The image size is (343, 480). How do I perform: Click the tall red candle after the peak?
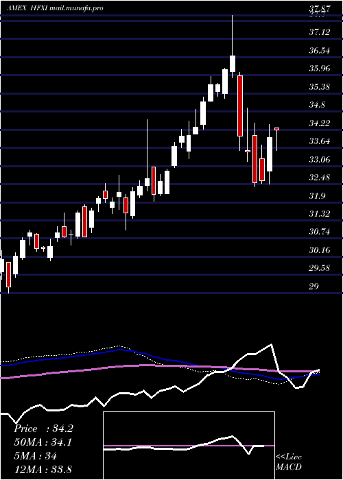pos(240,106)
